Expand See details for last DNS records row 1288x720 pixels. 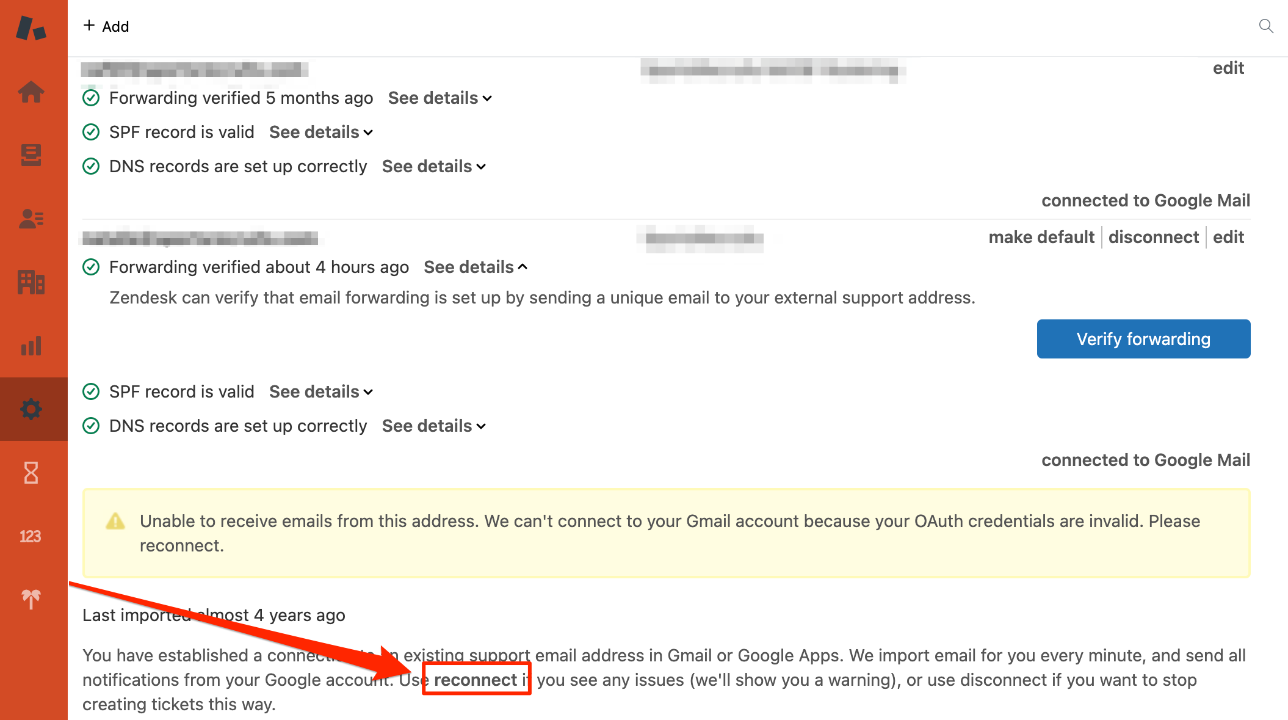coord(433,426)
